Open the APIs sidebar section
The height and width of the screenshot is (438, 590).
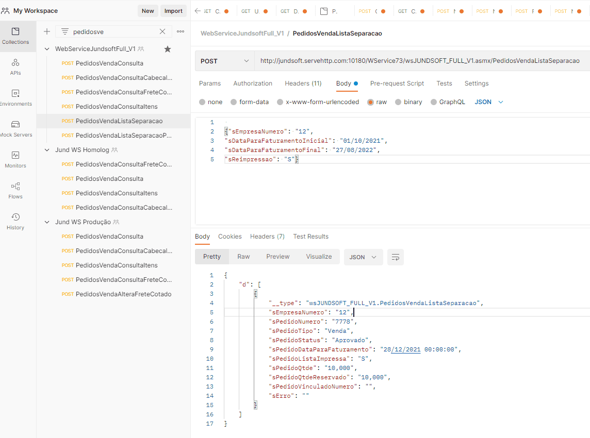click(x=15, y=66)
